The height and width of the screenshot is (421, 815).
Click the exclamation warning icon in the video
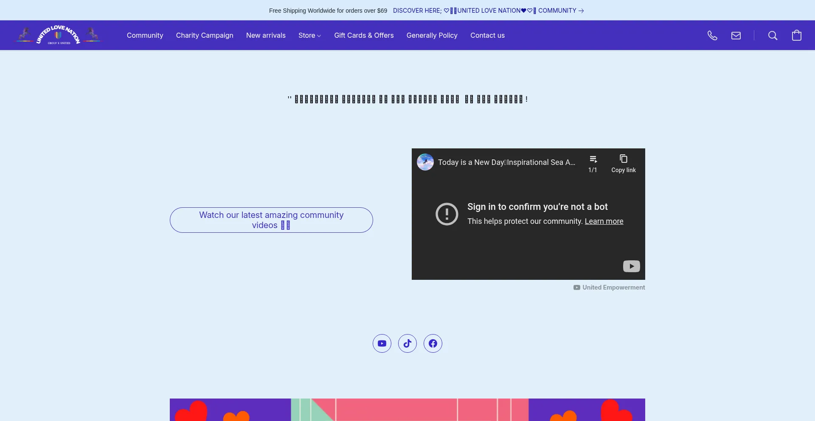[447, 214]
